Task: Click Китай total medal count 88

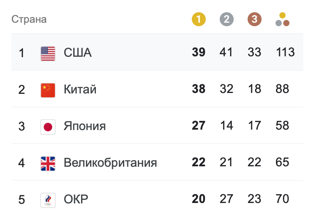Action: [282, 89]
